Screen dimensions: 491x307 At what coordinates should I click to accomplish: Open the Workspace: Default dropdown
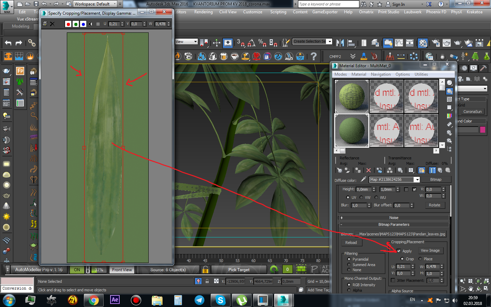(x=95, y=4)
